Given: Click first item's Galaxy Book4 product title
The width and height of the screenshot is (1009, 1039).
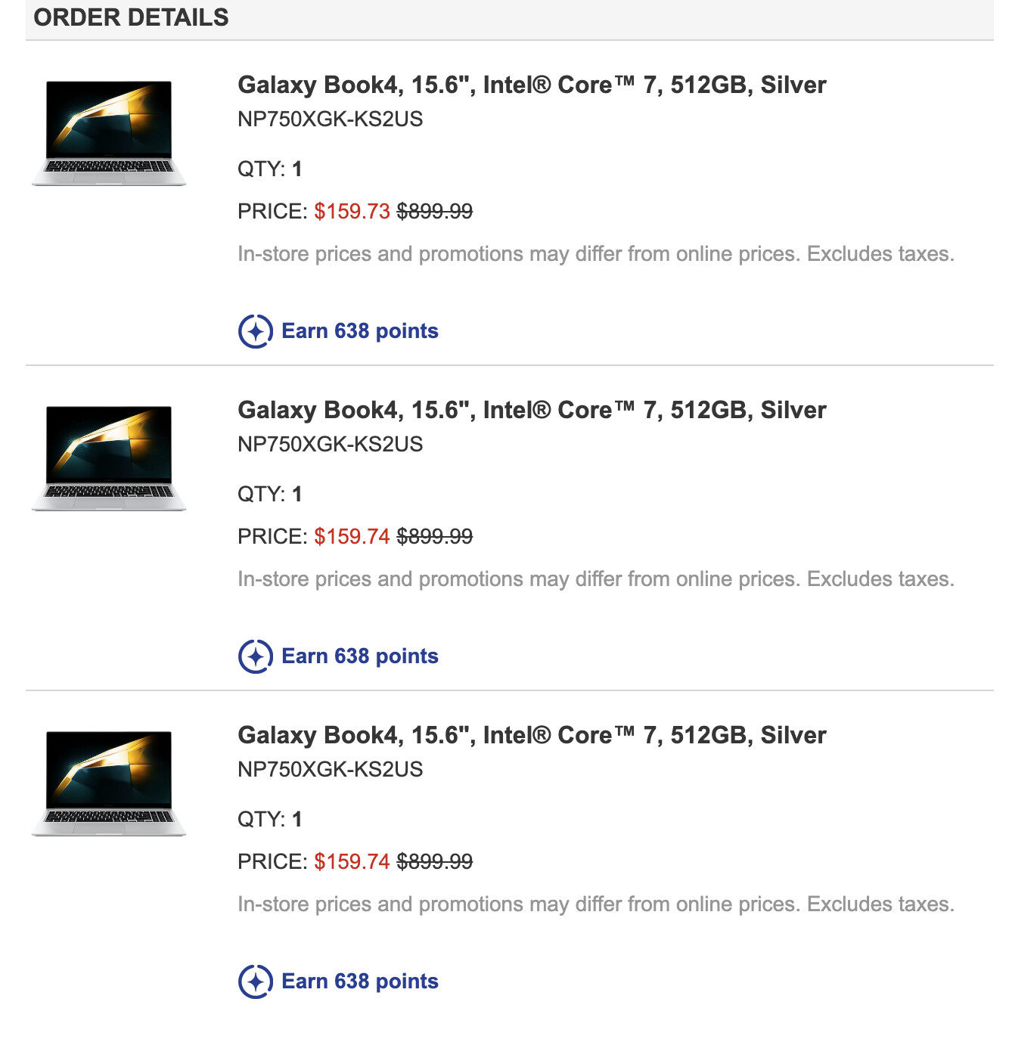Looking at the screenshot, I should [532, 85].
